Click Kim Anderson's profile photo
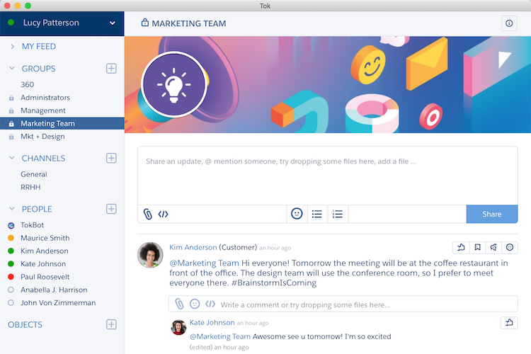Screen dimensions: 531x354 pos(150,255)
